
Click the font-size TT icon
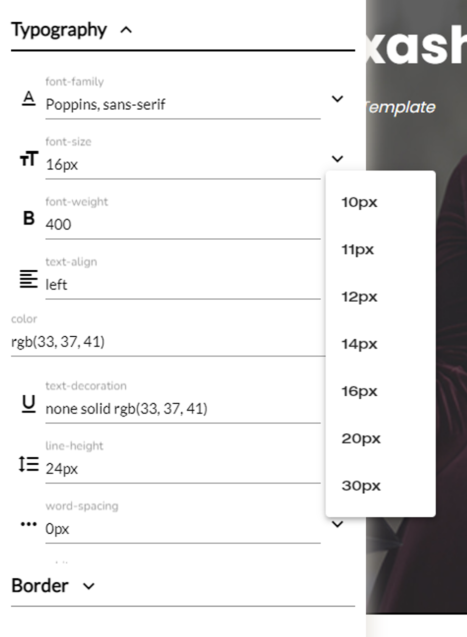click(x=29, y=159)
